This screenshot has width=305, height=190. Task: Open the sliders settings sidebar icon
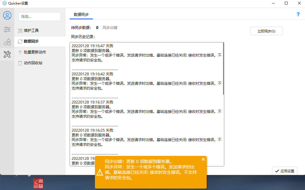[7, 29]
